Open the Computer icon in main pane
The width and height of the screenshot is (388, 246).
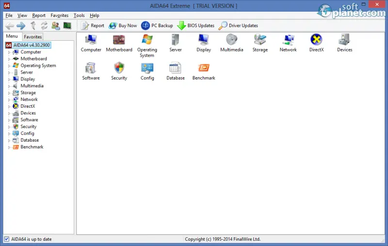point(91,40)
